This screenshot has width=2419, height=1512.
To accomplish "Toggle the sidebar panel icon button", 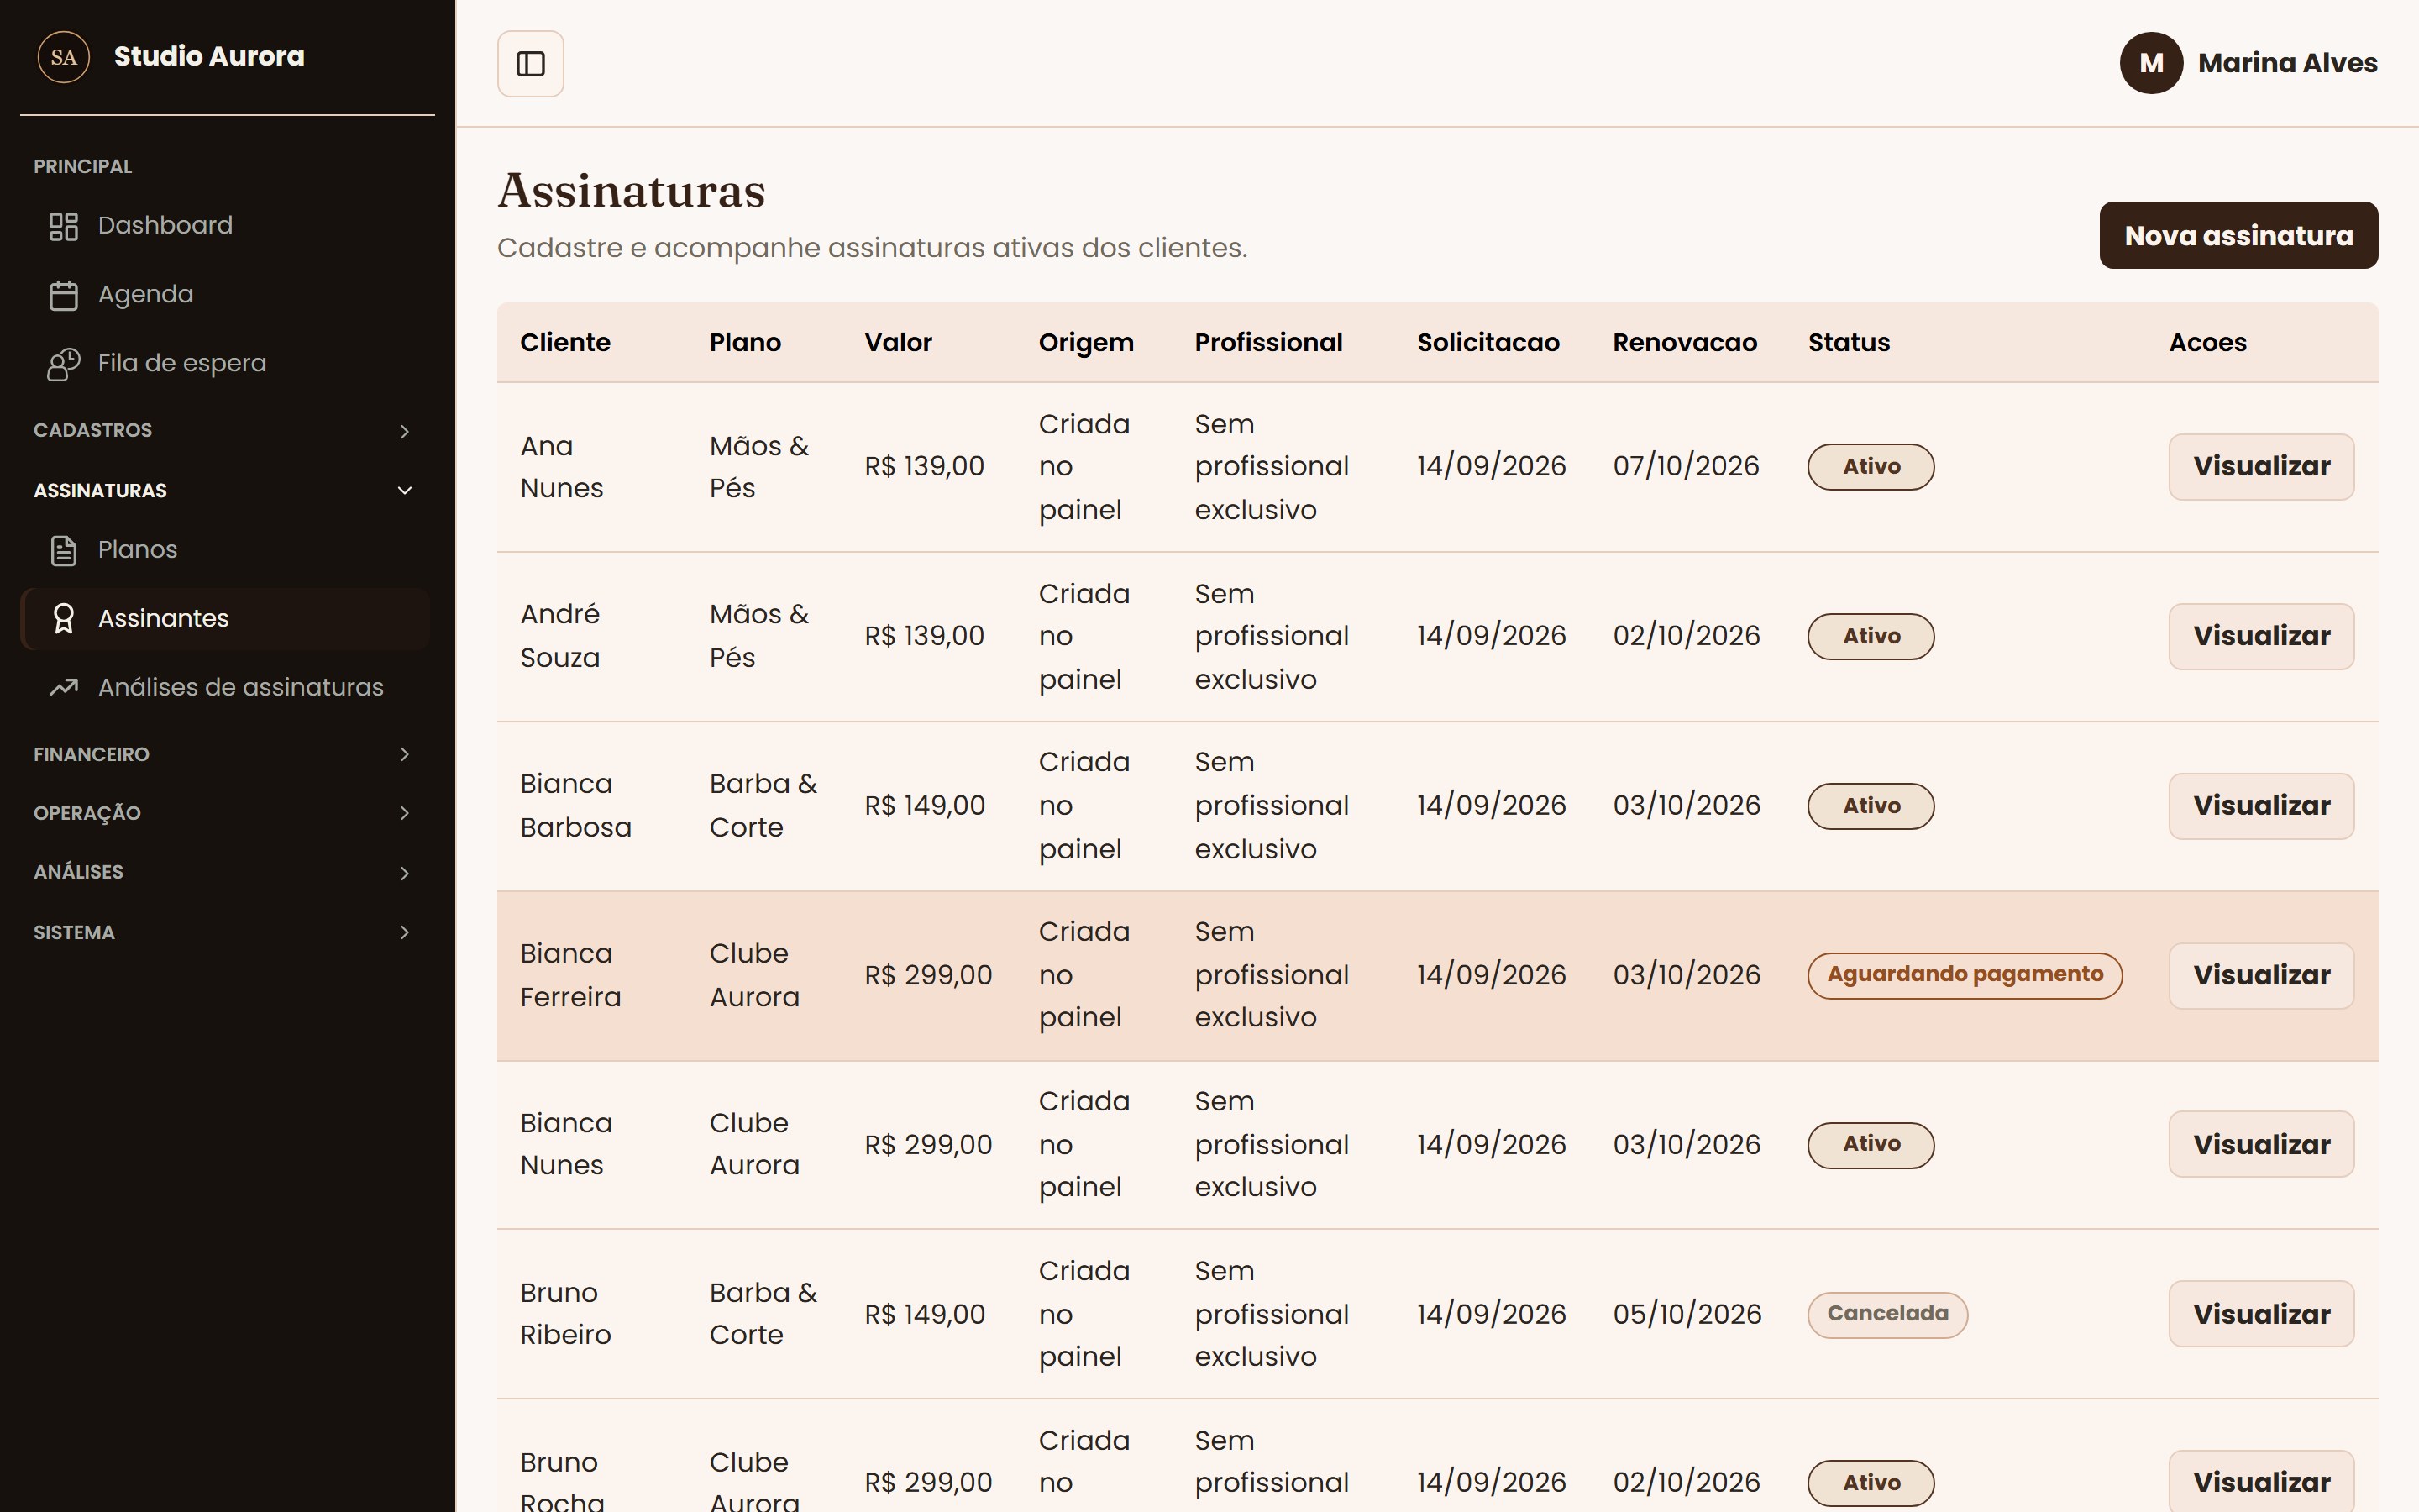I will (530, 64).
